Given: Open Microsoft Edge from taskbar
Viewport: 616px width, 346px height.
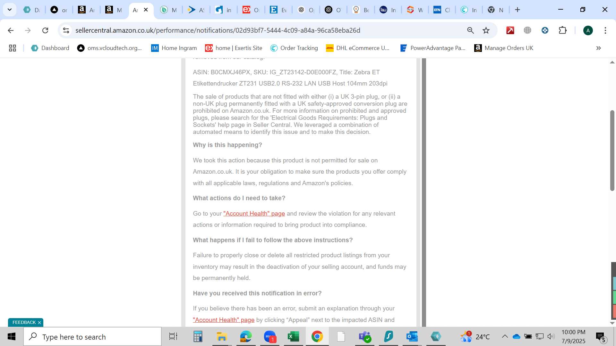Looking at the screenshot, I should [246, 337].
